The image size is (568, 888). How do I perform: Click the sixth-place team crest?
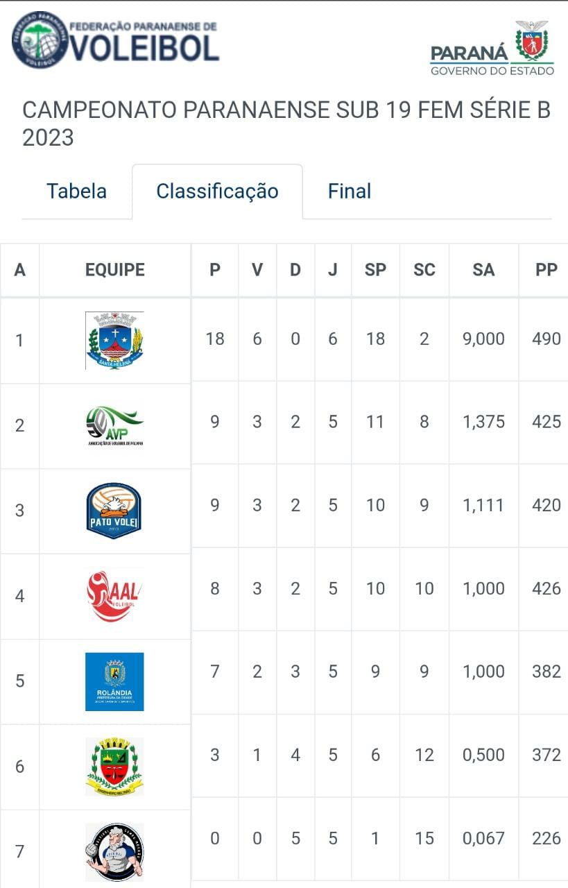click(x=114, y=766)
